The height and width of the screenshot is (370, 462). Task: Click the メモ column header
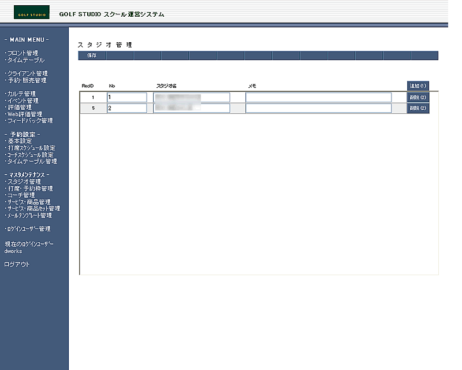pos(252,86)
